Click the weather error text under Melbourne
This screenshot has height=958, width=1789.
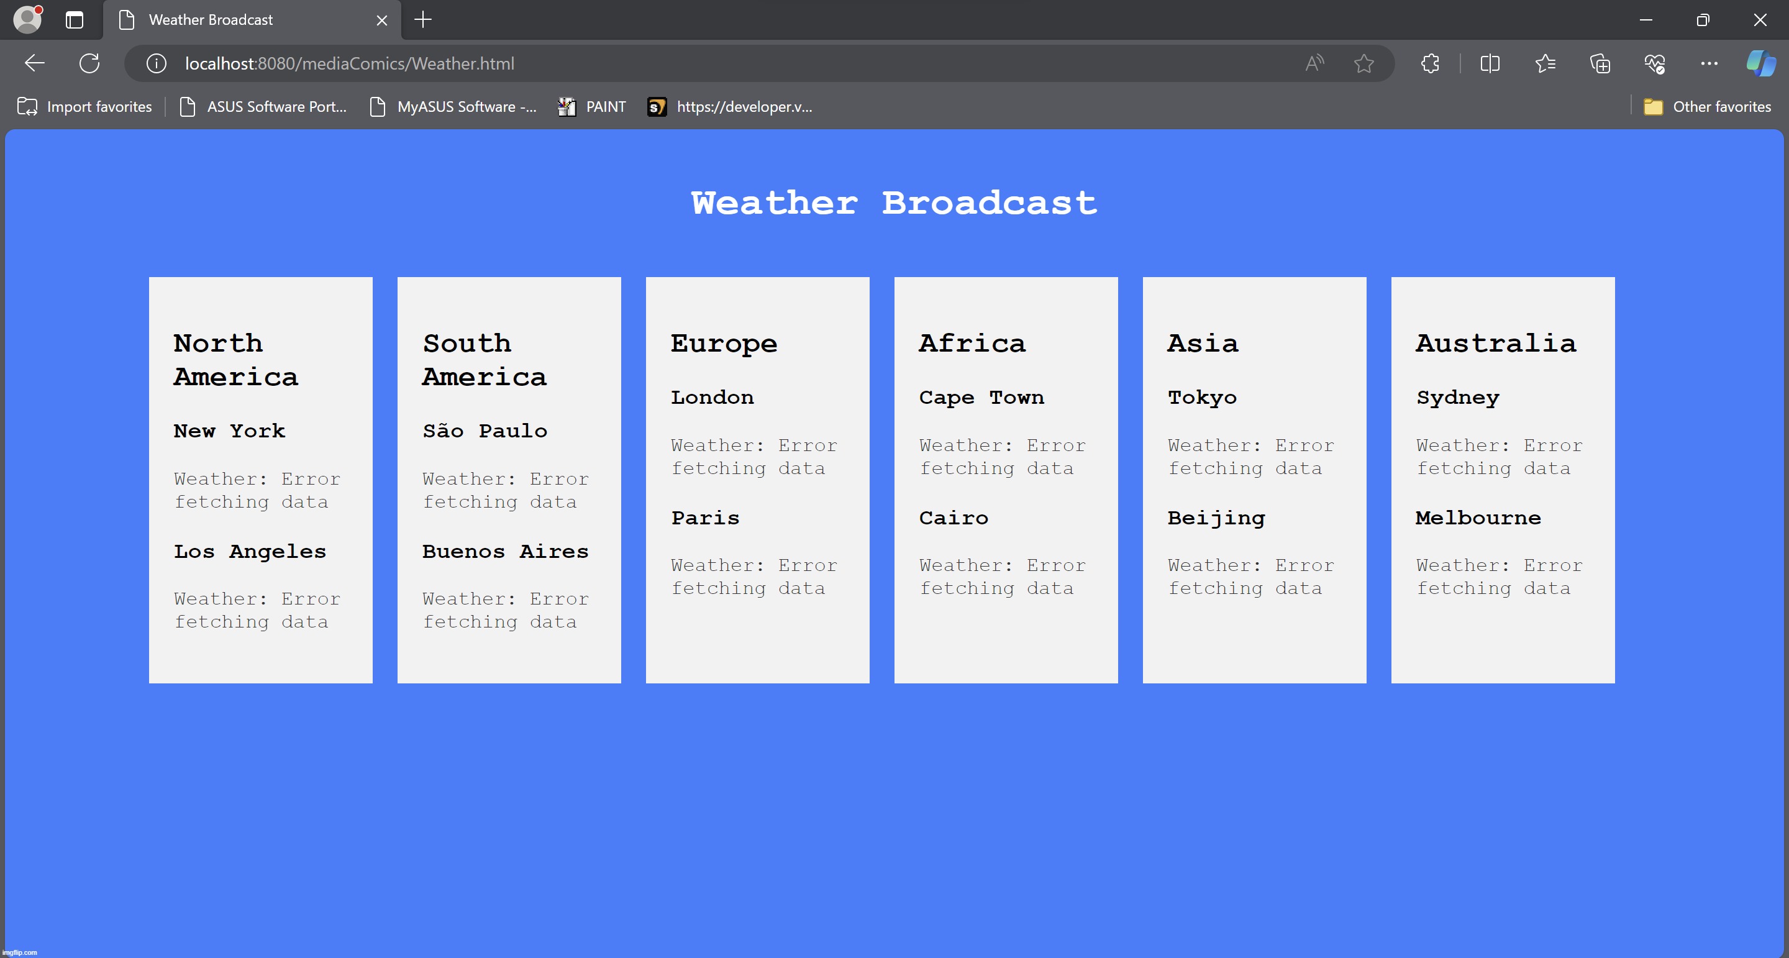pyautogui.click(x=1500, y=577)
